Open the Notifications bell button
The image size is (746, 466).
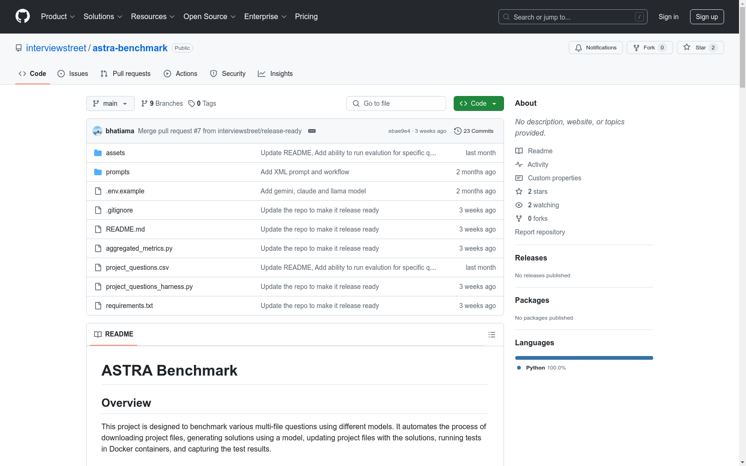(595, 48)
